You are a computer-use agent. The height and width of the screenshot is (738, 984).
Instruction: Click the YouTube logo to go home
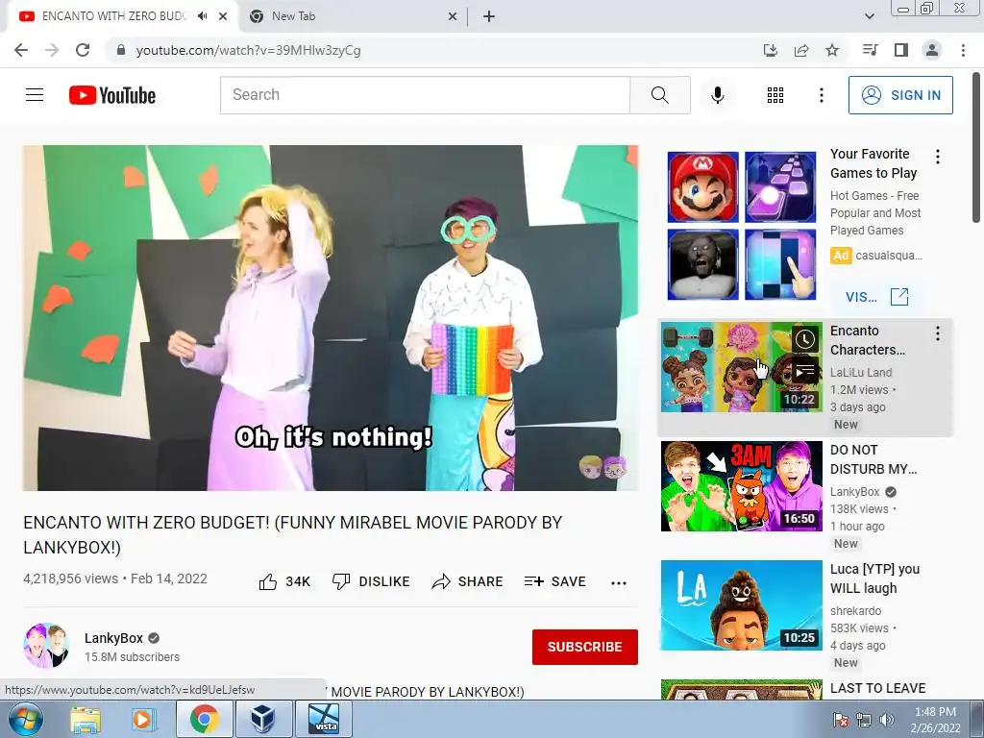pos(112,95)
